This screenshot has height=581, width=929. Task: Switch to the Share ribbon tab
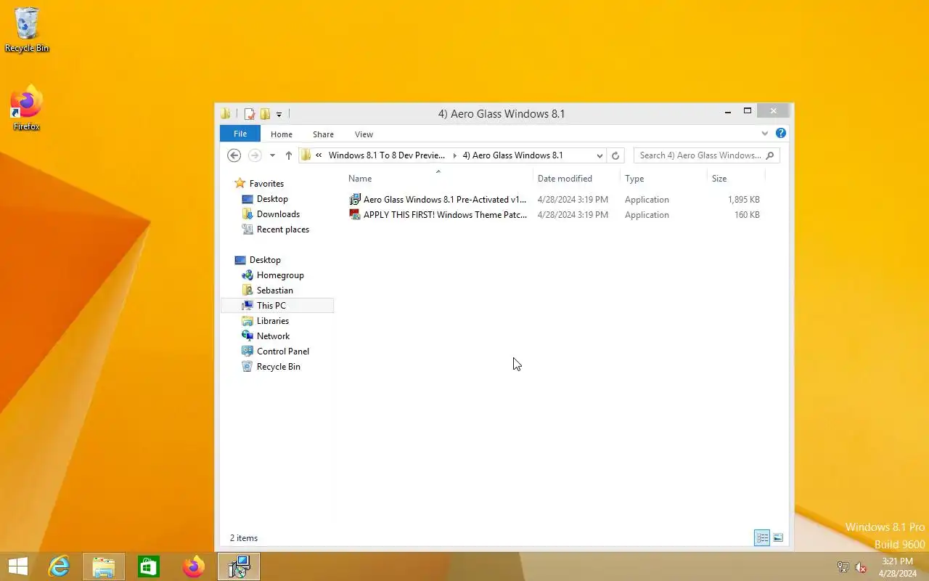coord(323,134)
